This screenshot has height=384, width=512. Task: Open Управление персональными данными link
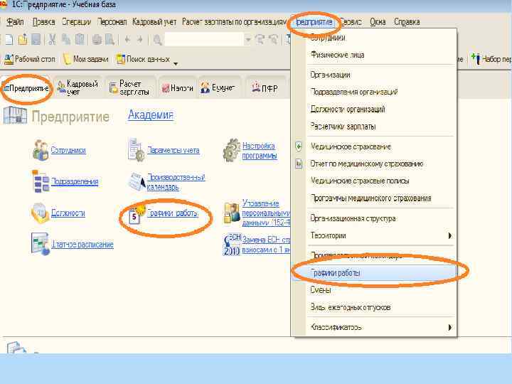266,213
